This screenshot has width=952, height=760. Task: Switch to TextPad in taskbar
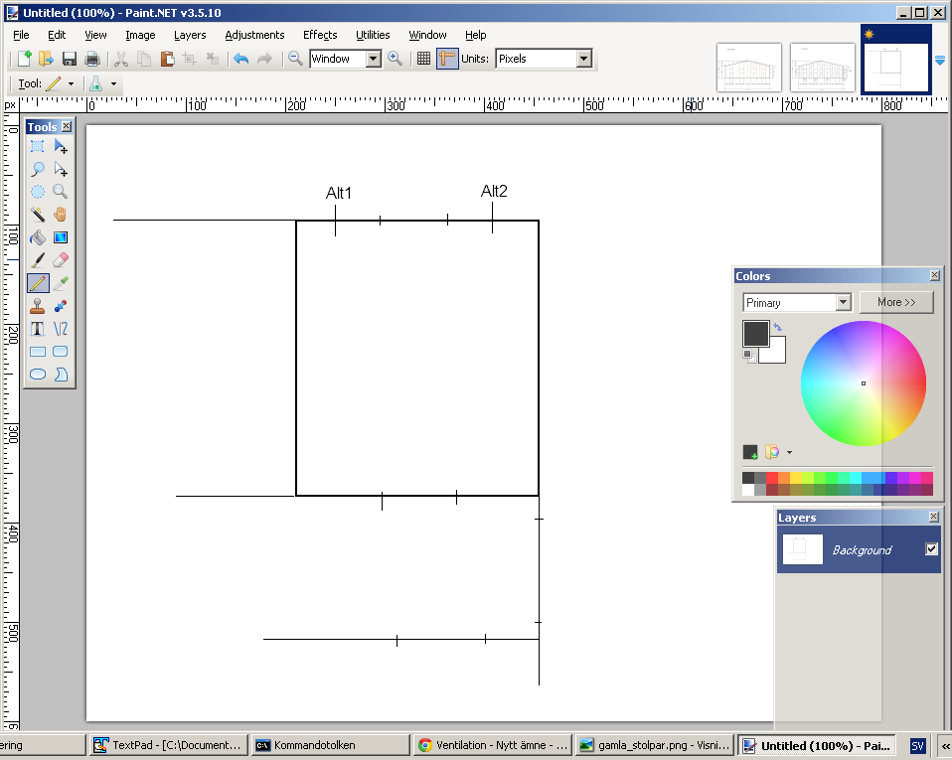tap(169, 745)
